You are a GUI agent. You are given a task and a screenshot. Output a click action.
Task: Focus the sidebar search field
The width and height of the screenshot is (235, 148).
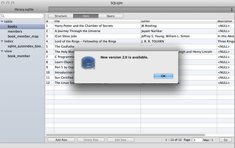point(22,16)
